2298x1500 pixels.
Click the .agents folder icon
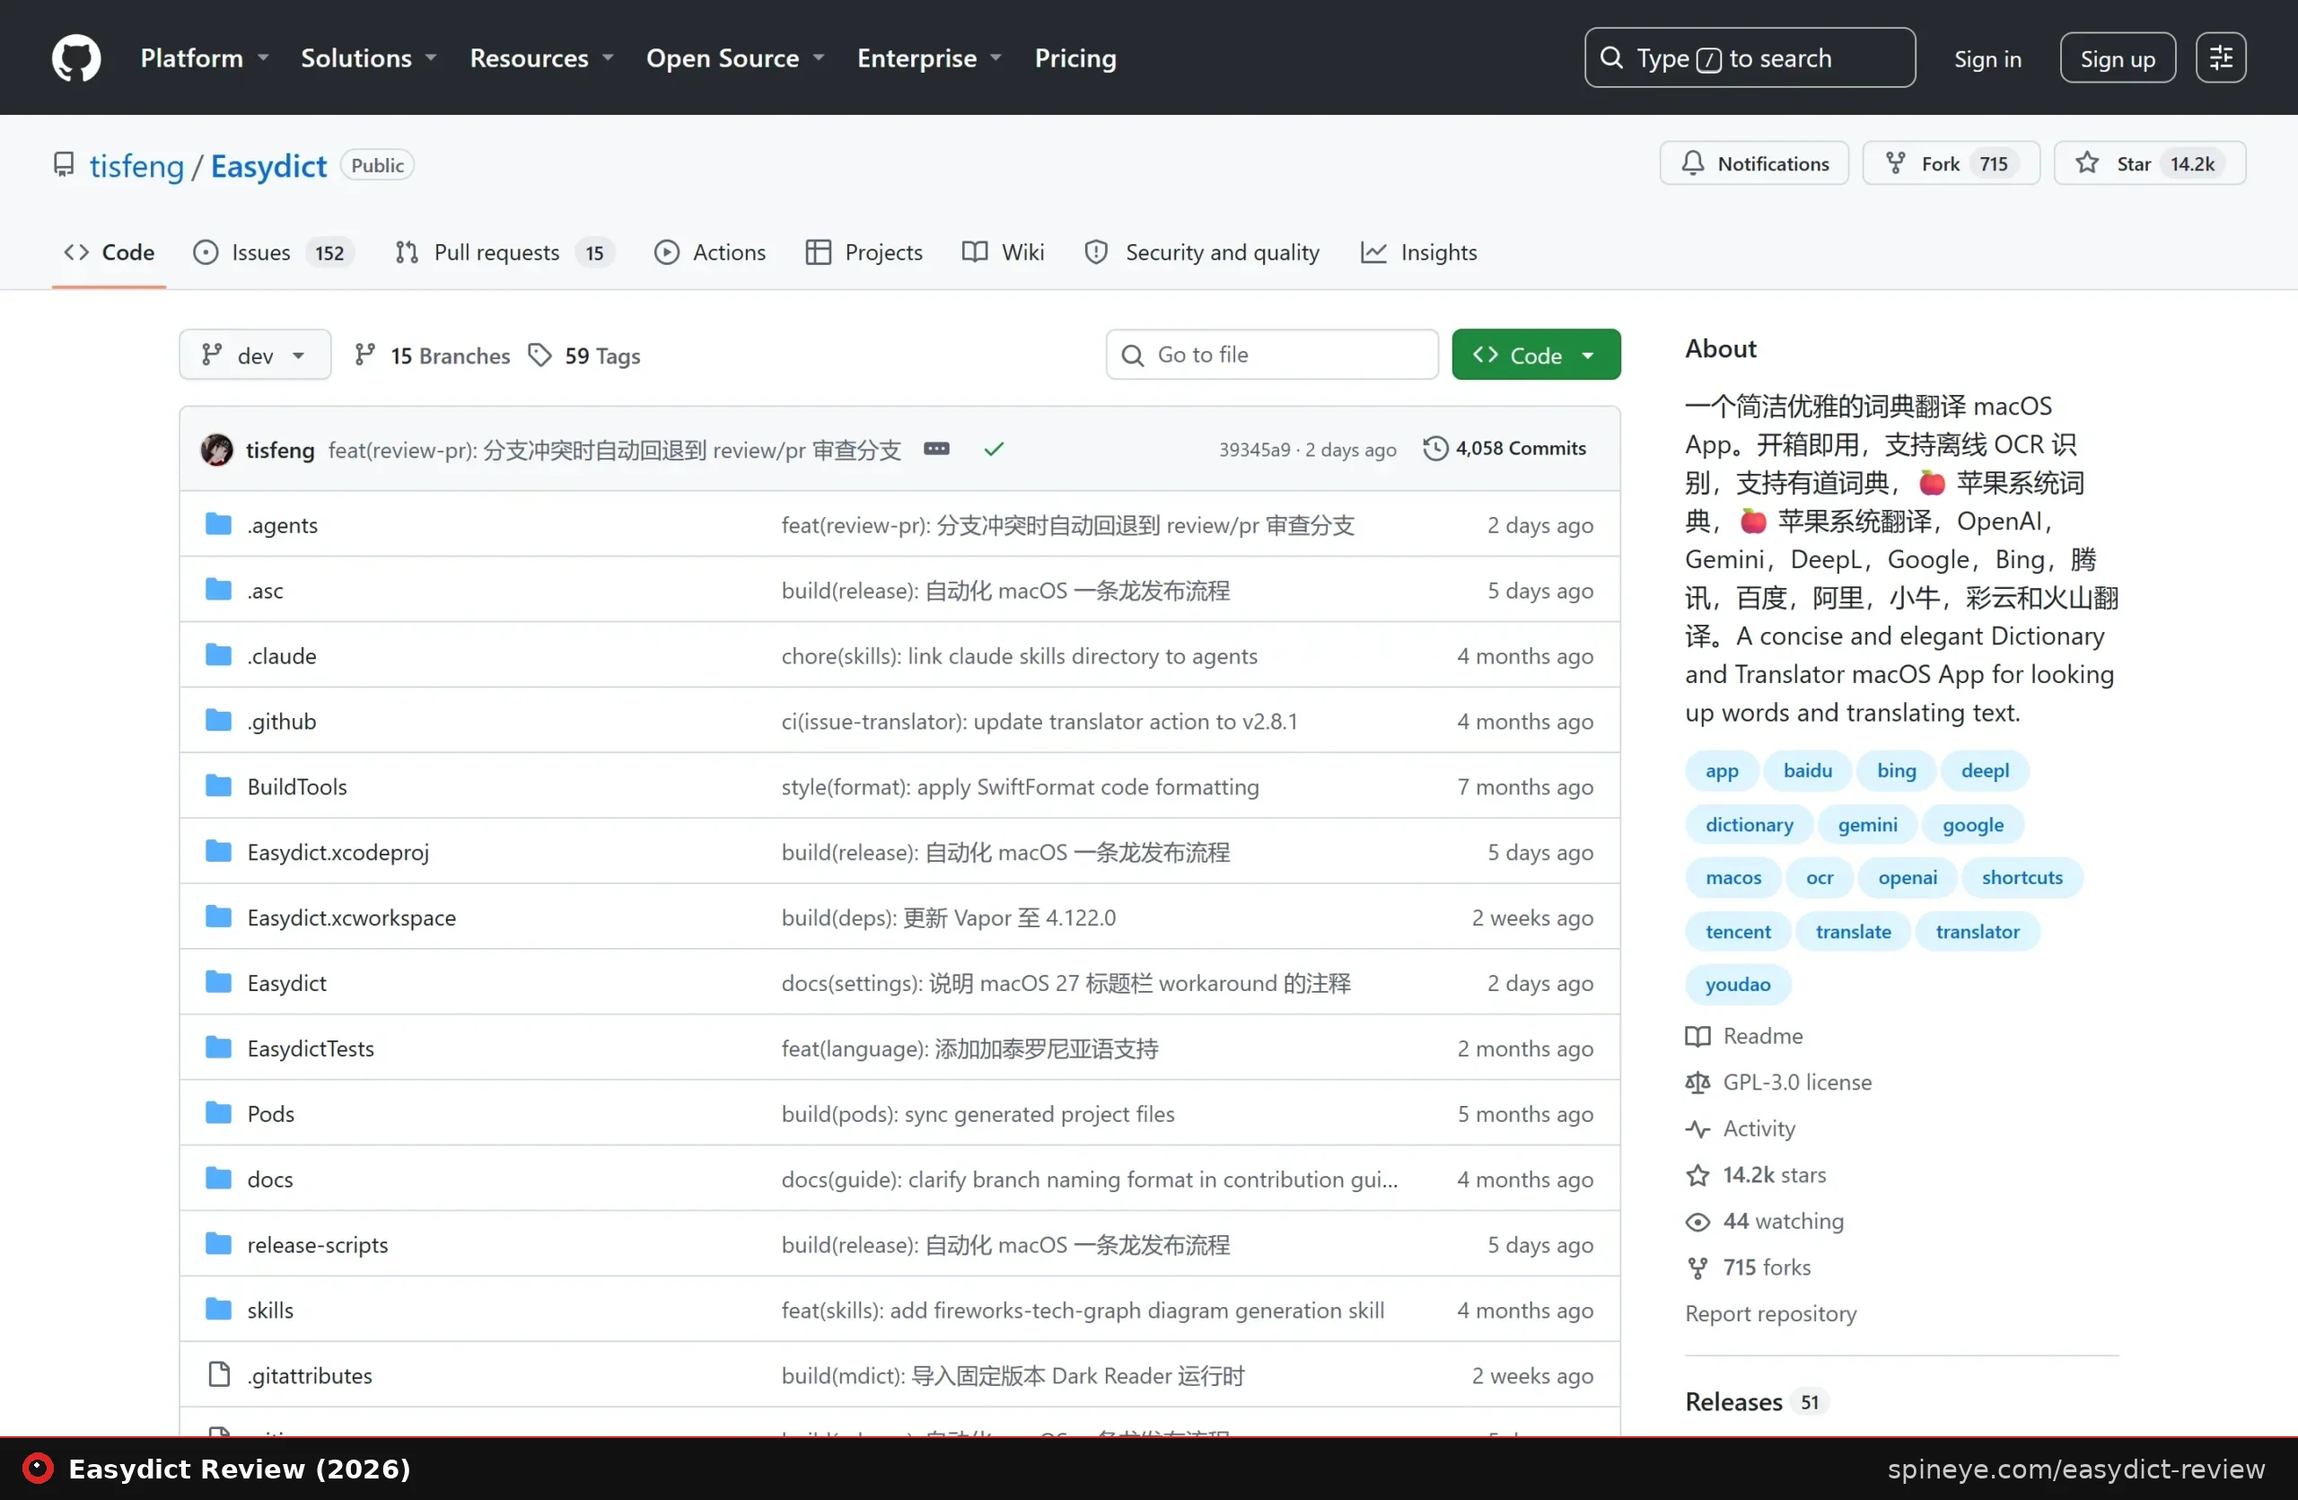coord(219,524)
